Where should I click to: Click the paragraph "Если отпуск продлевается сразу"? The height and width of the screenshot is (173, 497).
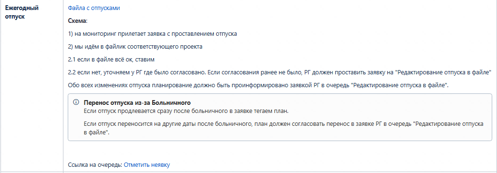186,111
